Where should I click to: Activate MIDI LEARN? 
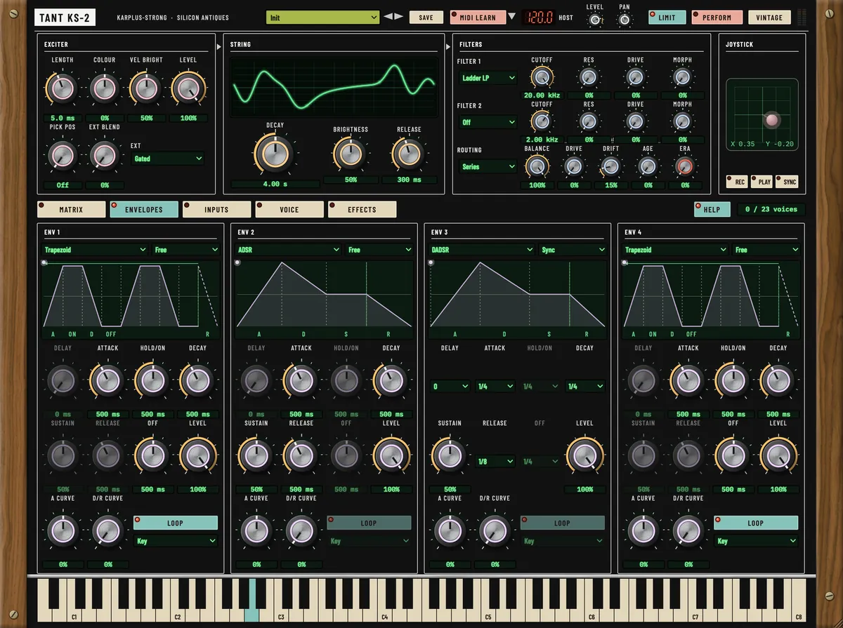(478, 18)
